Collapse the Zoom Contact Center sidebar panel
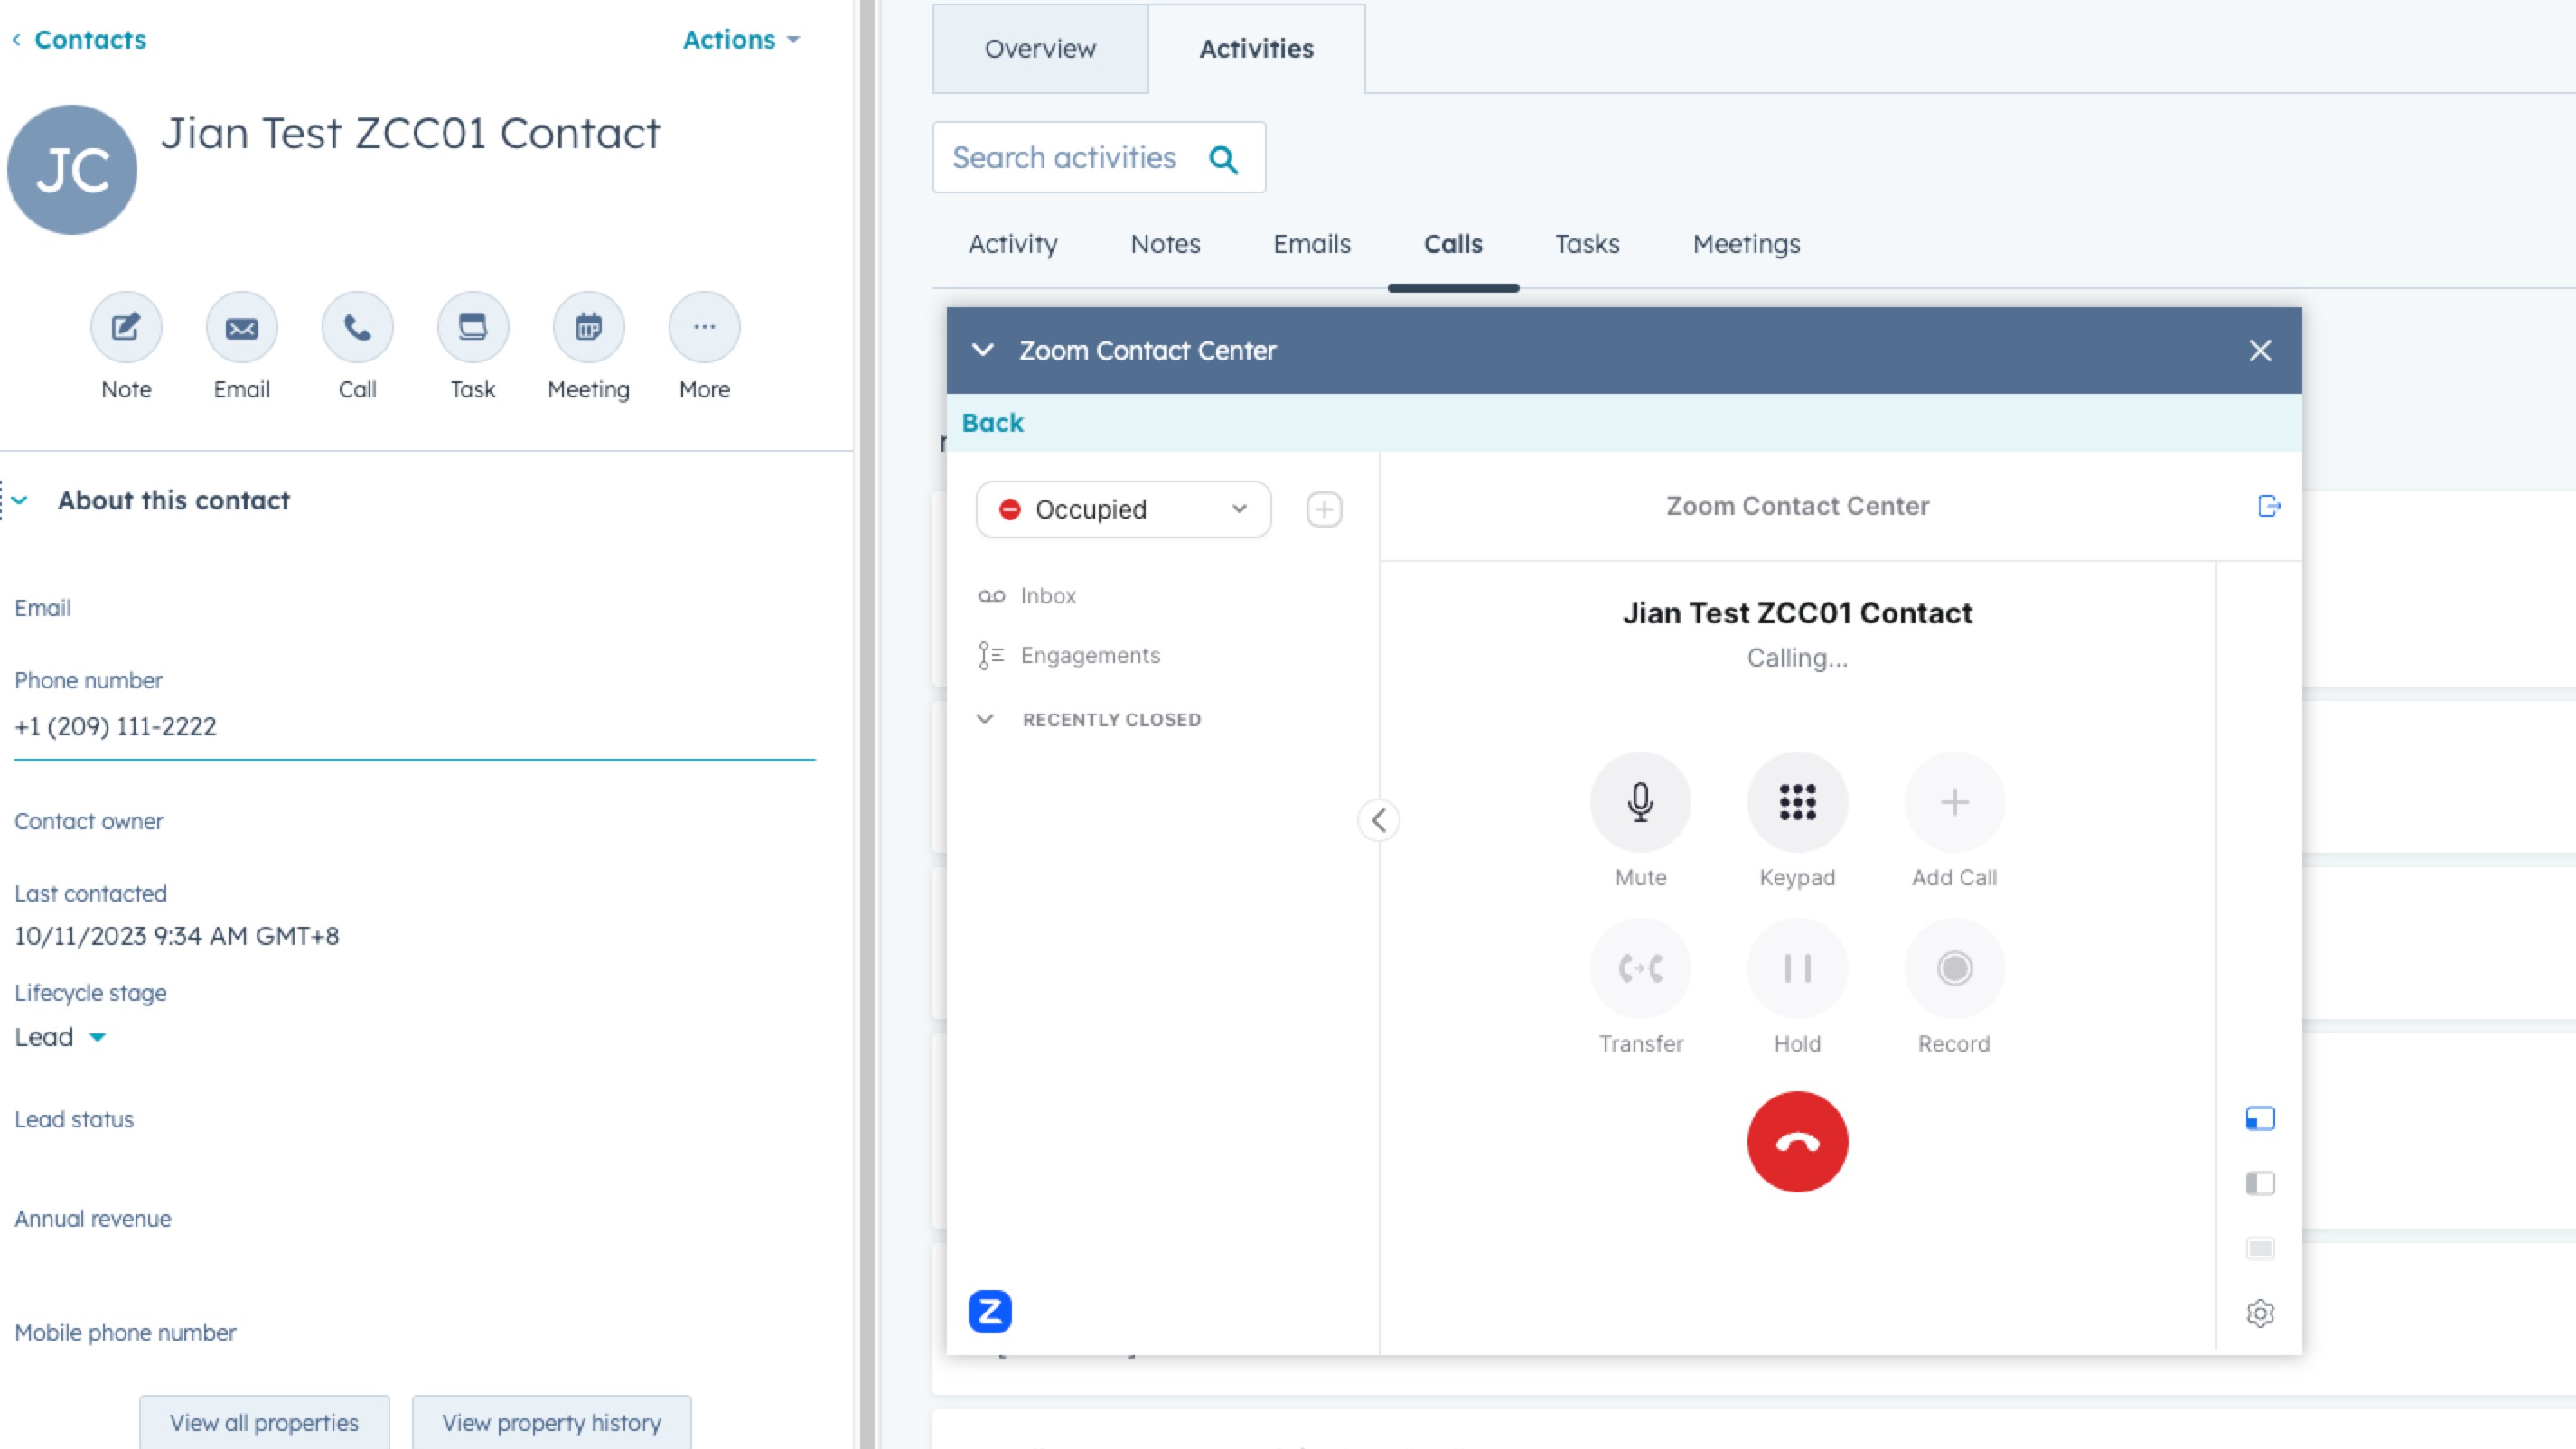 [1380, 820]
